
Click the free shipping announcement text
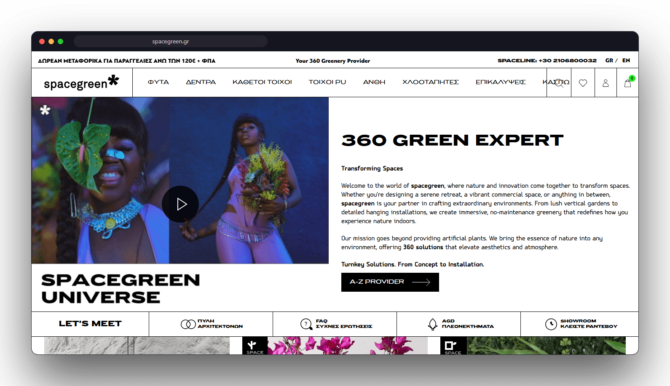[126, 61]
